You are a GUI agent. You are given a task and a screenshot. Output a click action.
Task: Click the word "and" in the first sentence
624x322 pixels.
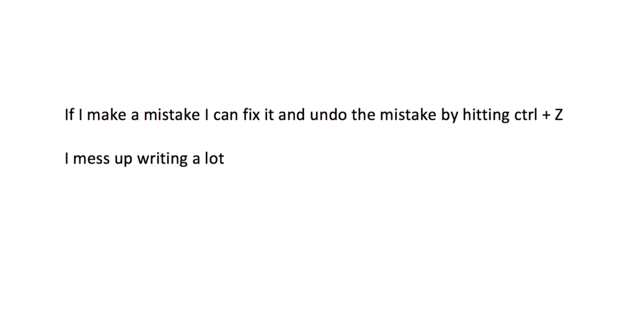point(291,114)
